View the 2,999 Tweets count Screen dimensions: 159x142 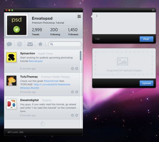(37, 31)
